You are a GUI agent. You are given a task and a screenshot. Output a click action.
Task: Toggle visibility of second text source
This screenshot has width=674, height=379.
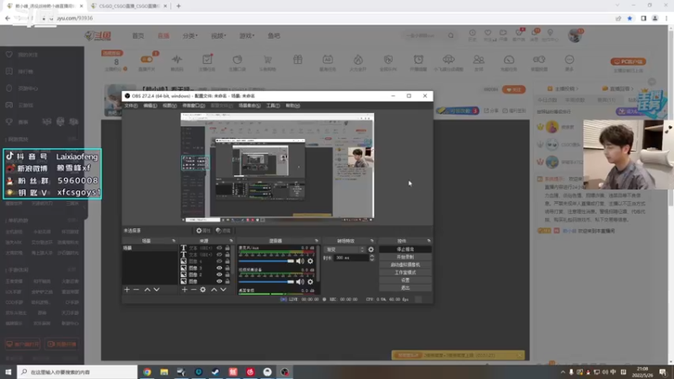(219, 254)
